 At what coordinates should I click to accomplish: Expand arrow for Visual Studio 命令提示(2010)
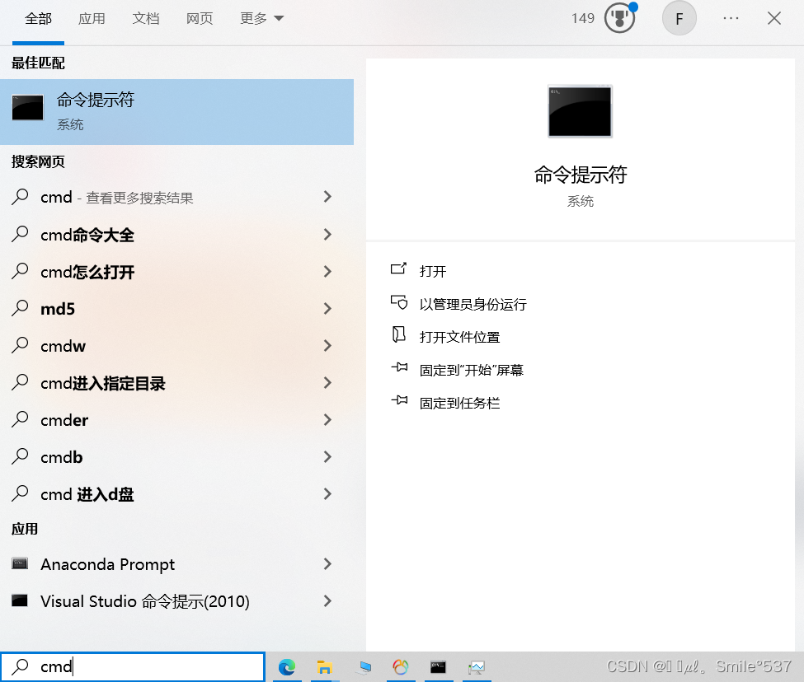327,601
